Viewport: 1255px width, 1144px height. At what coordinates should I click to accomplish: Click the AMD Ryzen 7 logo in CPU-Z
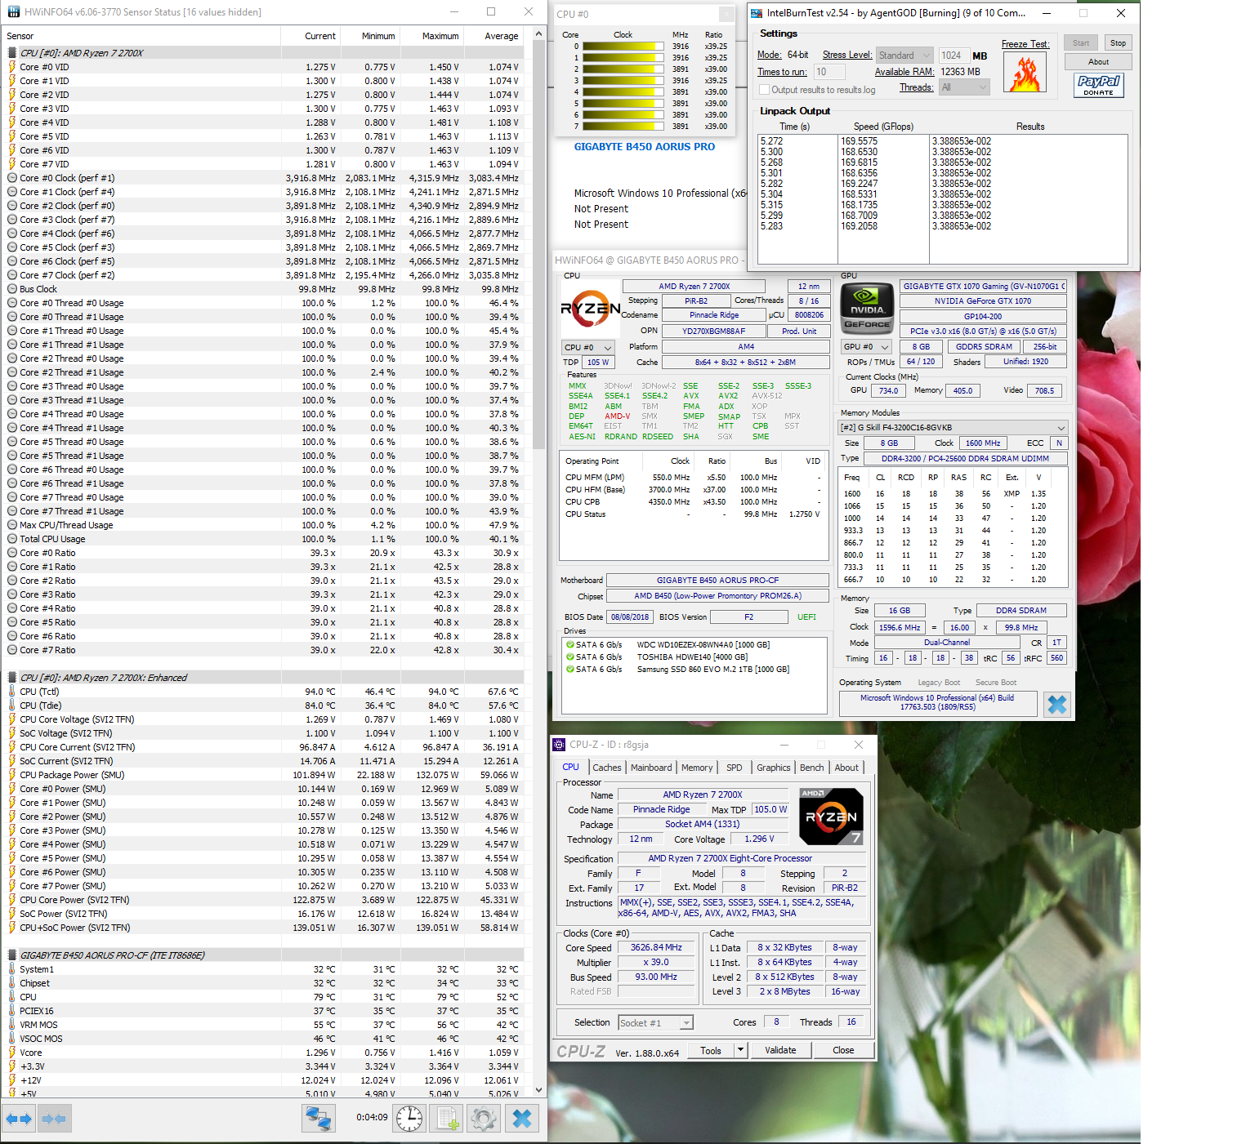(830, 817)
